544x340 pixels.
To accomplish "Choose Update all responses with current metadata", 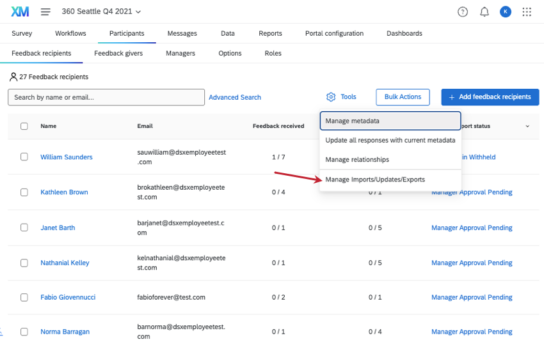I will pyautogui.click(x=390, y=140).
